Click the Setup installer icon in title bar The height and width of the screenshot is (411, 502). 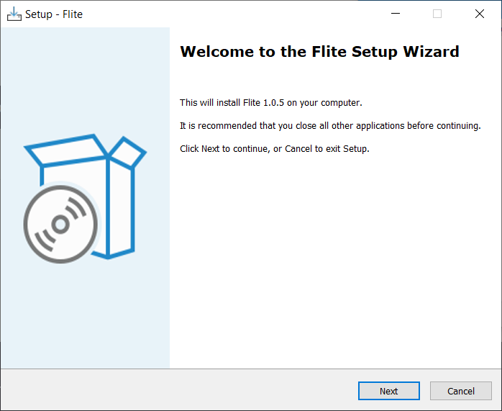click(x=14, y=14)
